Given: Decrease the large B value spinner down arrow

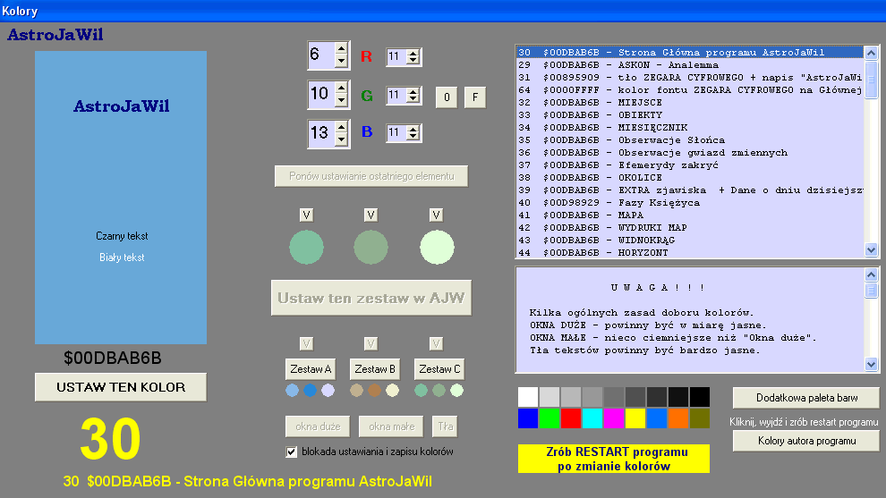Looking at the screenshot, I should [x=341, y=140].
